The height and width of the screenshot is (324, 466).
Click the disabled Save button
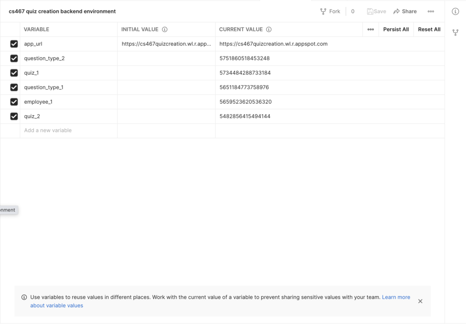point(376,11)
